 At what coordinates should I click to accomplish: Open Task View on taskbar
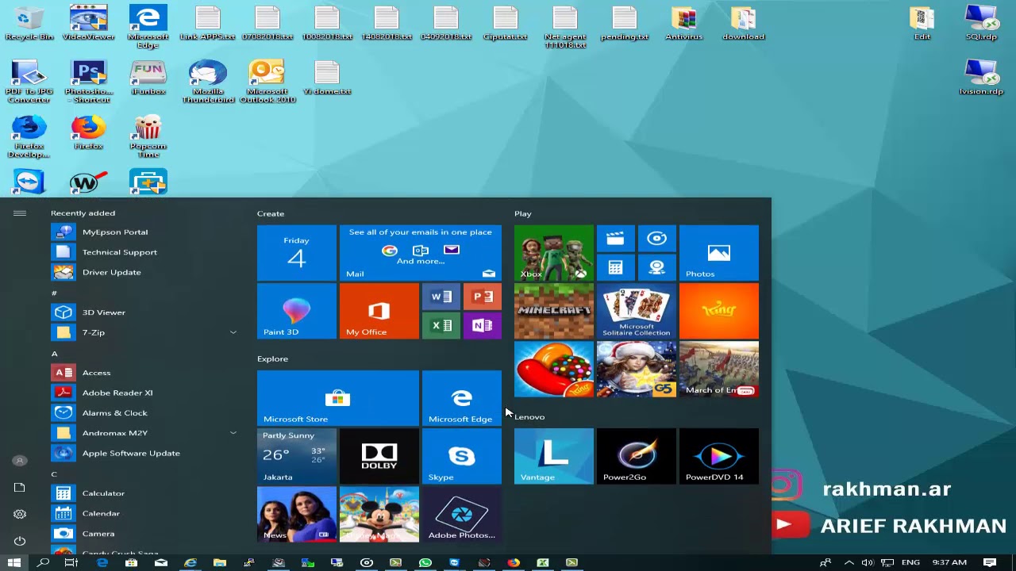[x=71, y=563]
